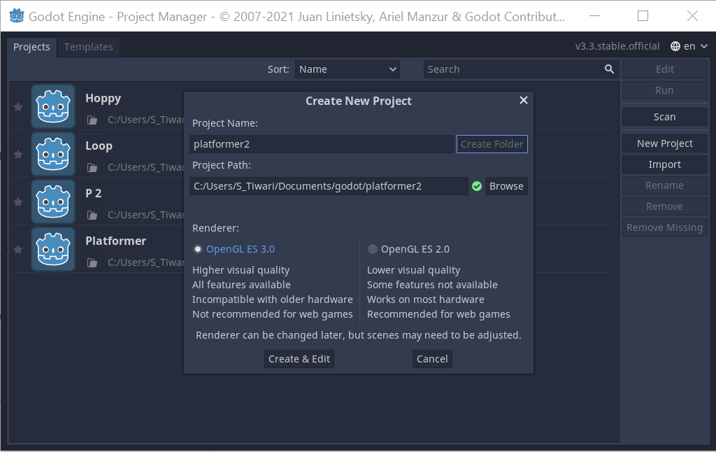Click the globe language icon

[675, 46]
